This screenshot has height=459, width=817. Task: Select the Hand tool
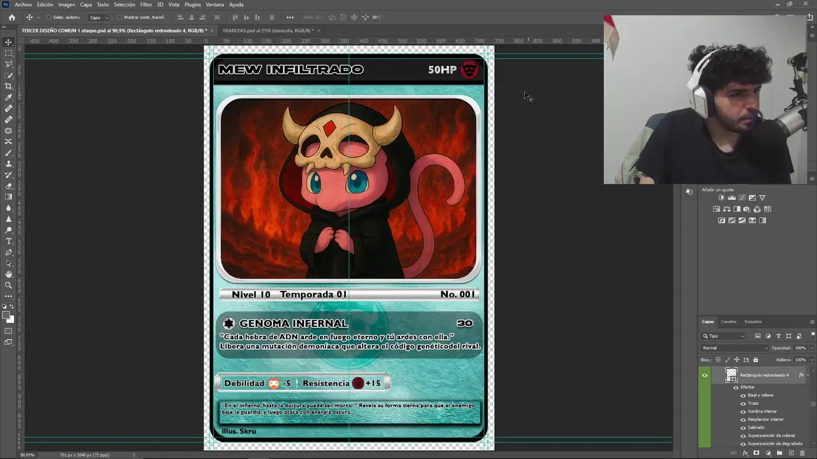8,274
